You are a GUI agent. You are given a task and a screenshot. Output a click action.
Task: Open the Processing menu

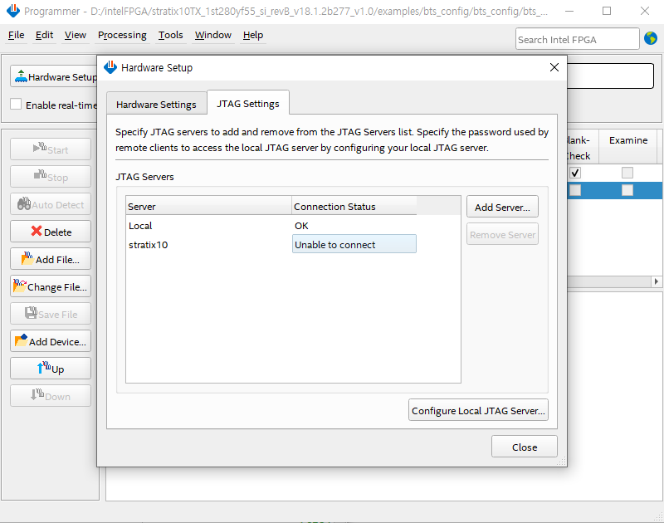(x=122, y=35)
